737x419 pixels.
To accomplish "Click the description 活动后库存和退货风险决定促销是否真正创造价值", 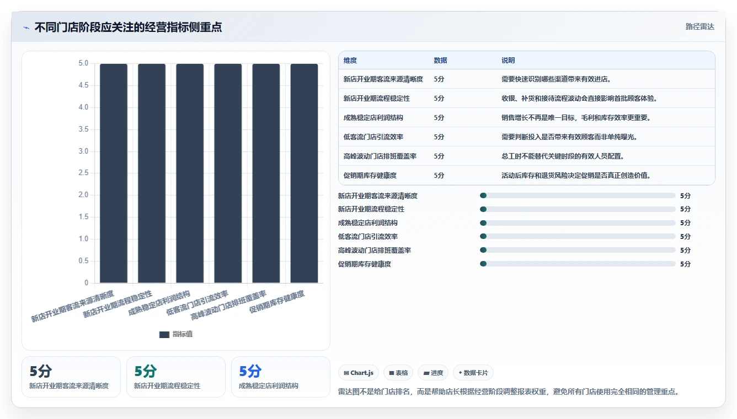I will pos(576,176).
